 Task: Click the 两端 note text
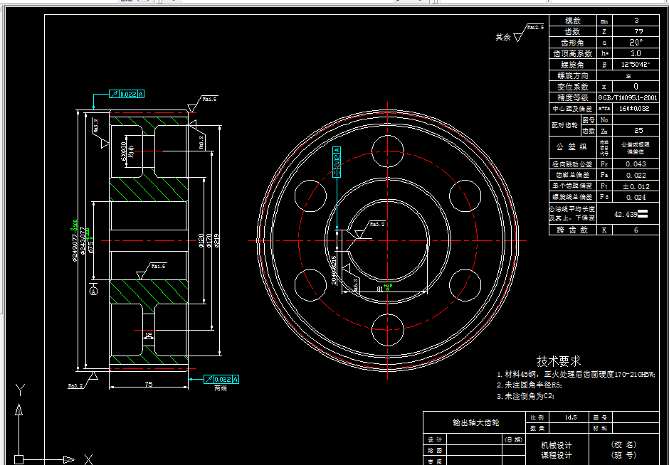220,388
